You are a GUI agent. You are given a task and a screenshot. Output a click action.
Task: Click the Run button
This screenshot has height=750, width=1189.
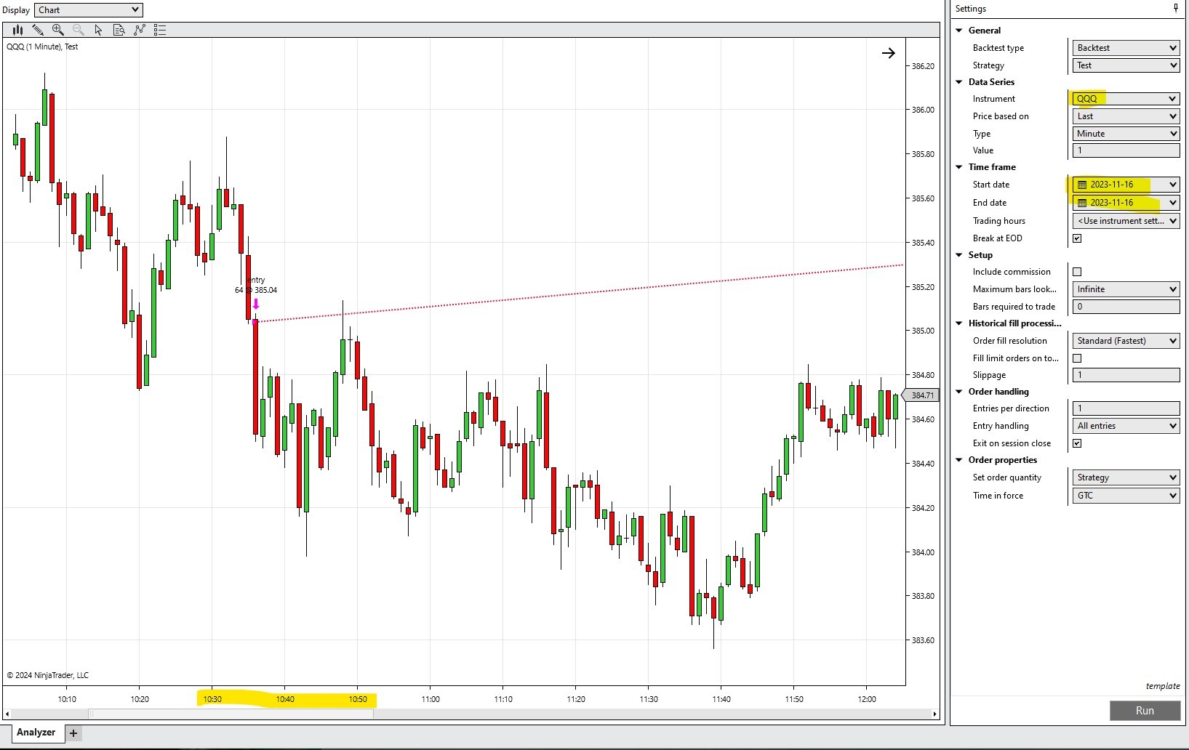(1145, 711)
